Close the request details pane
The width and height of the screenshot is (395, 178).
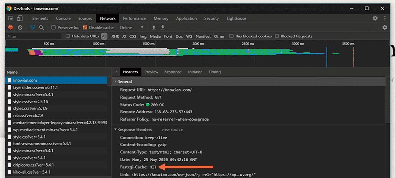click(x=116, y=72)
